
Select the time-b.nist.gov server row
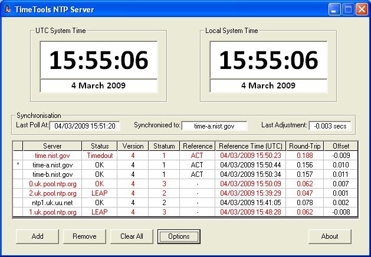click(x=185, y=174)
